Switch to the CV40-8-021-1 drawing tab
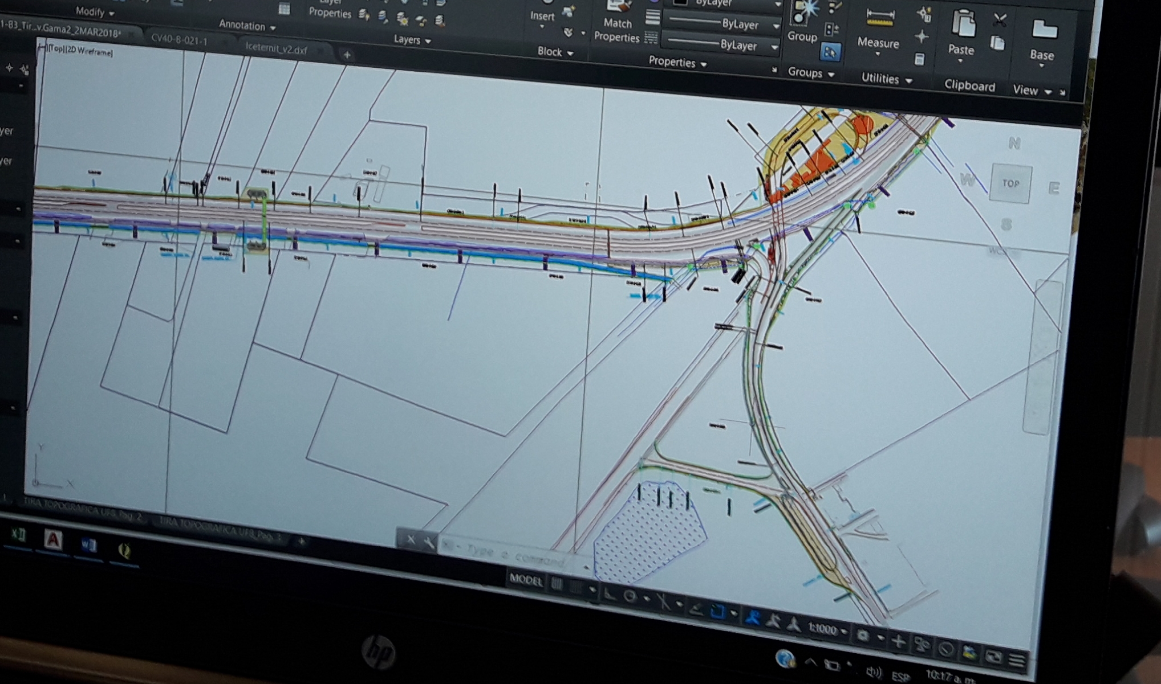Screen dimensions: 1161x684 (179, 40)
